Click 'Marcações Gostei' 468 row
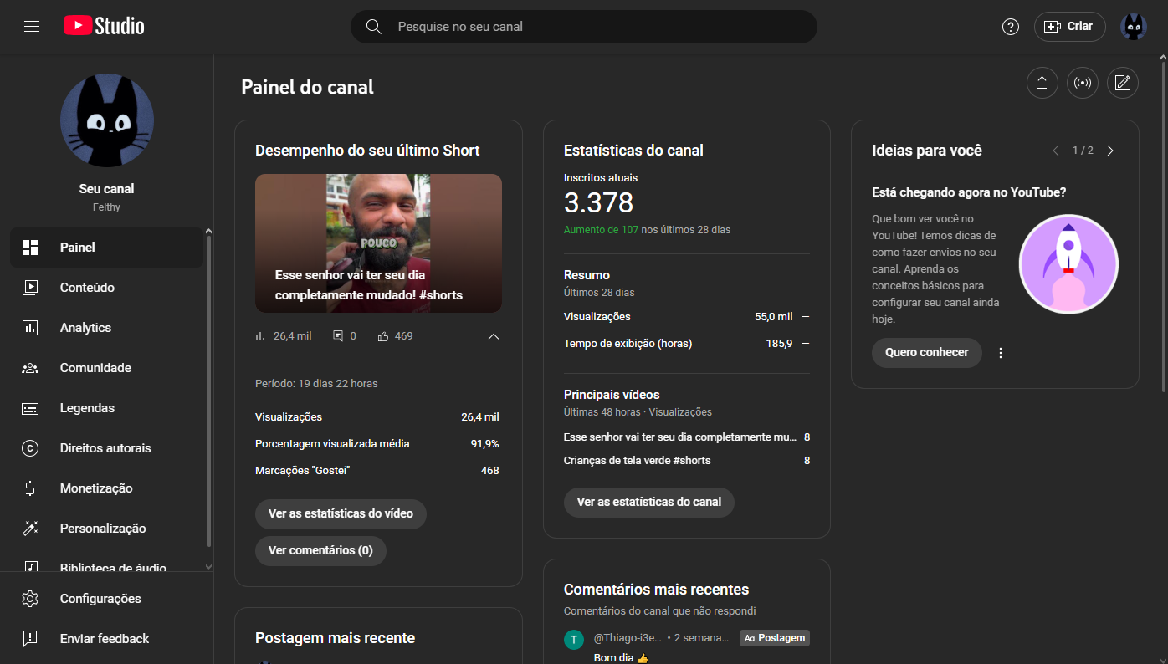1168x664 pixels. (x=377, y=471)
